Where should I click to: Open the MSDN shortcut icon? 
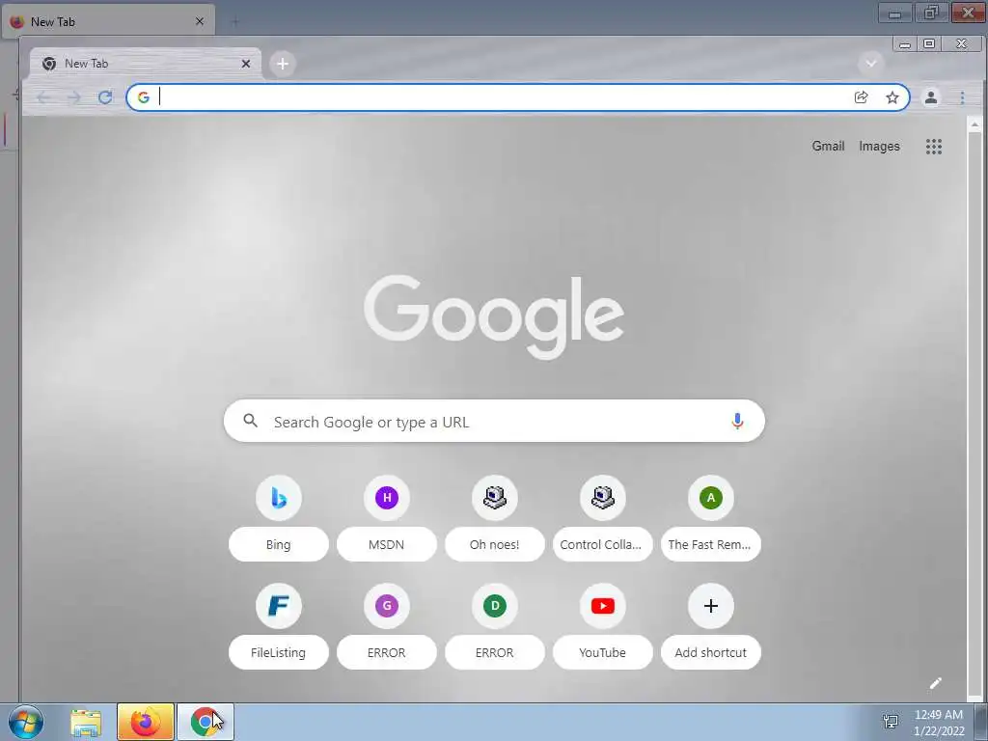(x=387, y=498)
